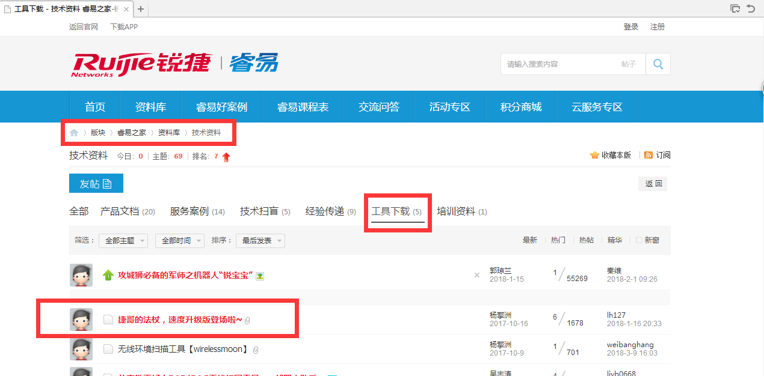Click the 登录 login link
This screenshot has height=376, width=764.
[x=631, y=27]
